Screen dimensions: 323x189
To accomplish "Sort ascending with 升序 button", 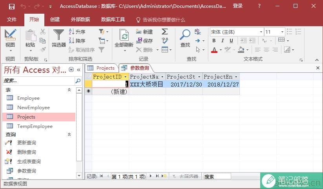I will [77, 32].
